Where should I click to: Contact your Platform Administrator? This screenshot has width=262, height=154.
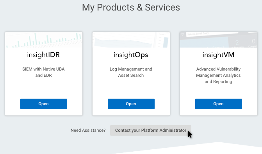151,130
